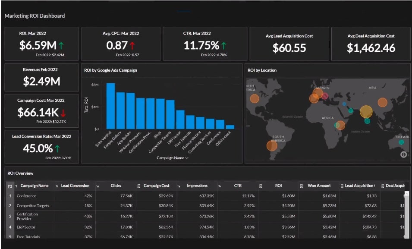Sort table by Impressions column header
Viewport: 412px width, 249px height.
(197, 186)
